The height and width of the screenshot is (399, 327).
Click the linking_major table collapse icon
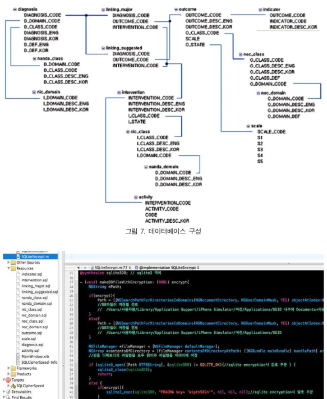103,10
